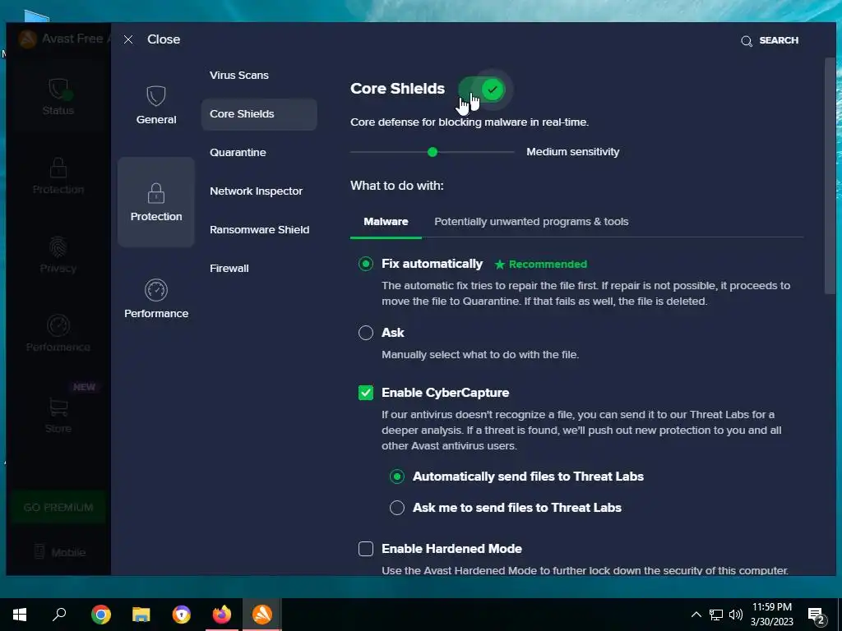The height and width of the screenshot is (631, 842).
Task: Open taskbar search
Action: coord(59,615)
